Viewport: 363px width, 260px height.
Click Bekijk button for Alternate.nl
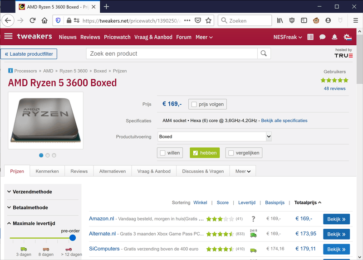336,234
